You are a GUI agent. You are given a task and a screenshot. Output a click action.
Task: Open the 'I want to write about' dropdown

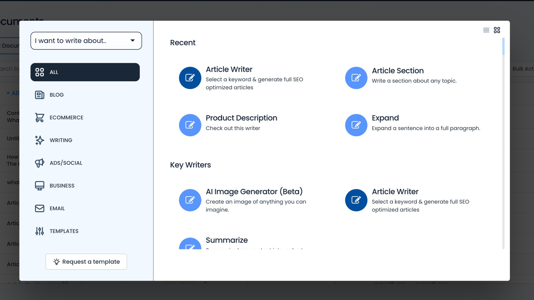click(x=86, y=40)
